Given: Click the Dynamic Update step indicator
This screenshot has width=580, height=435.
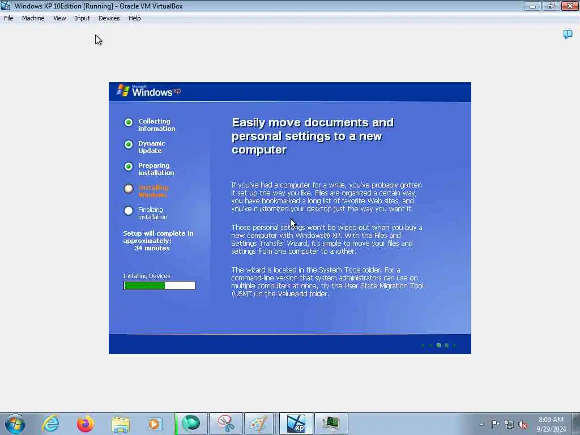Looking at the screenshot, I should coord(129,144).
